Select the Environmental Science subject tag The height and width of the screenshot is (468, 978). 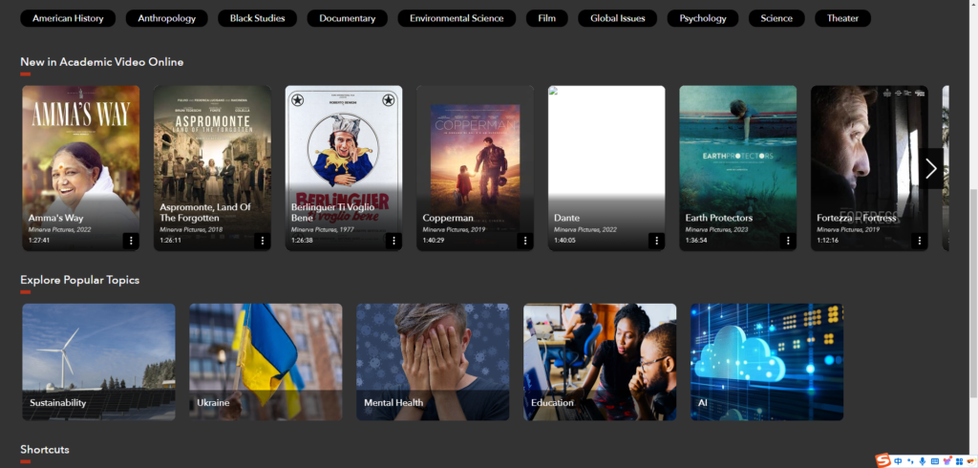click(457, 18)
